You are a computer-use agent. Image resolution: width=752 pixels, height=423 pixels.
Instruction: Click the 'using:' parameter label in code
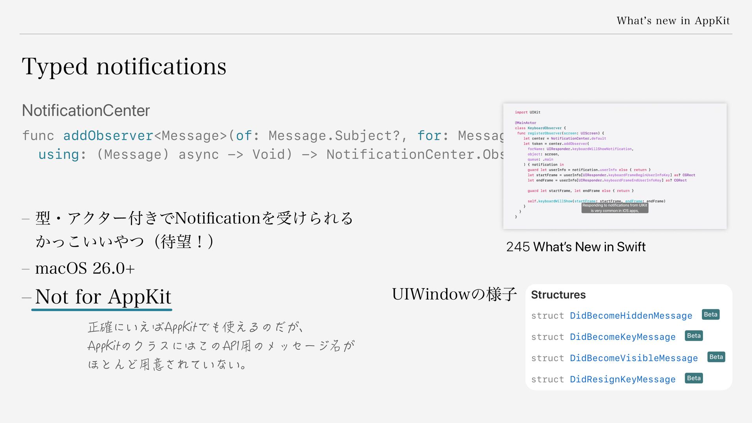click(62, 154)
